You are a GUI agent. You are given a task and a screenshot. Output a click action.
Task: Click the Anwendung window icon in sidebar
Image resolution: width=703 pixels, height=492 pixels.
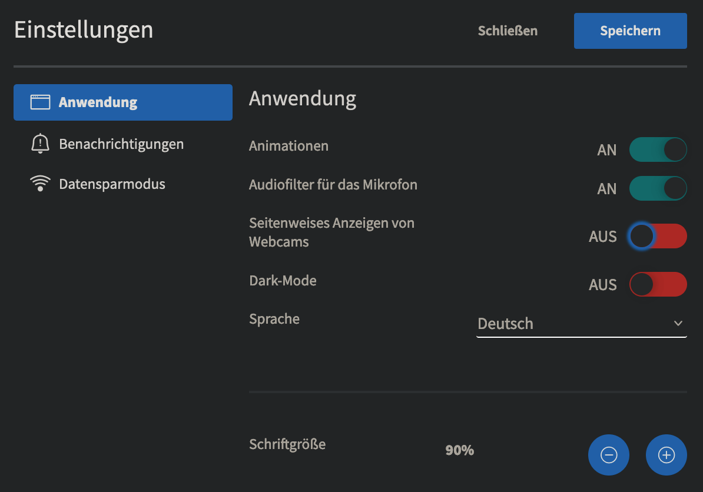[x=40, y=102]
